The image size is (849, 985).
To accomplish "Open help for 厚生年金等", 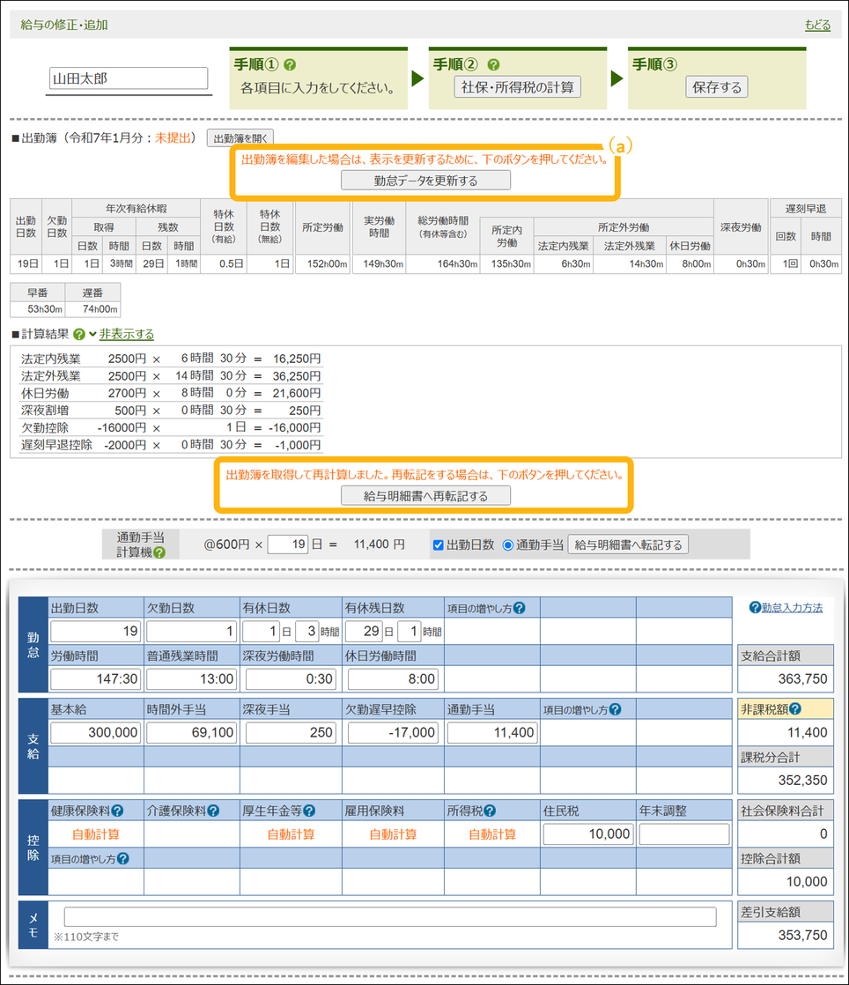I will [x=309, y=811].
